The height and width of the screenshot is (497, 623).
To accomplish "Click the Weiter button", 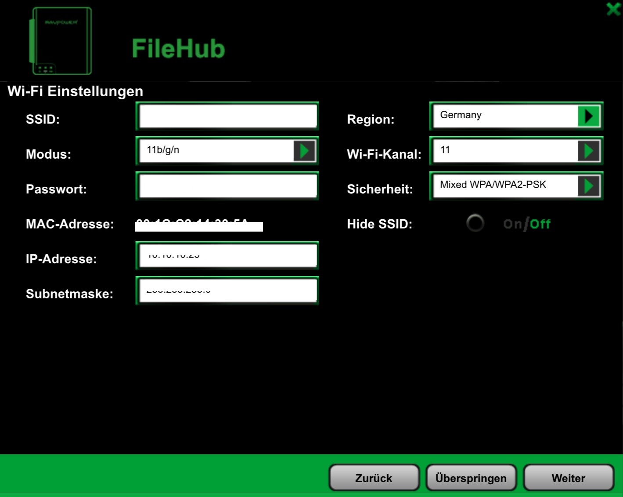I will point(569,478).
